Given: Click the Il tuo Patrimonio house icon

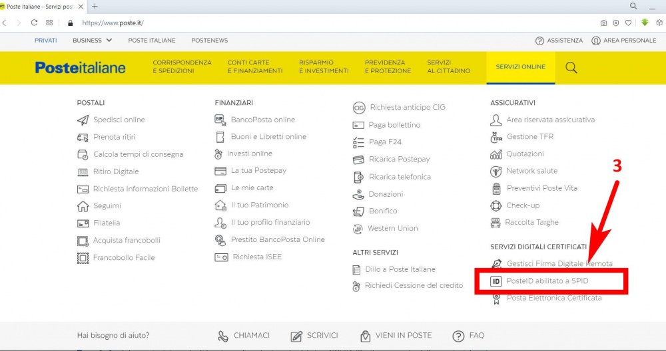Looking at the screenshot, I should [x=220, y=205].
